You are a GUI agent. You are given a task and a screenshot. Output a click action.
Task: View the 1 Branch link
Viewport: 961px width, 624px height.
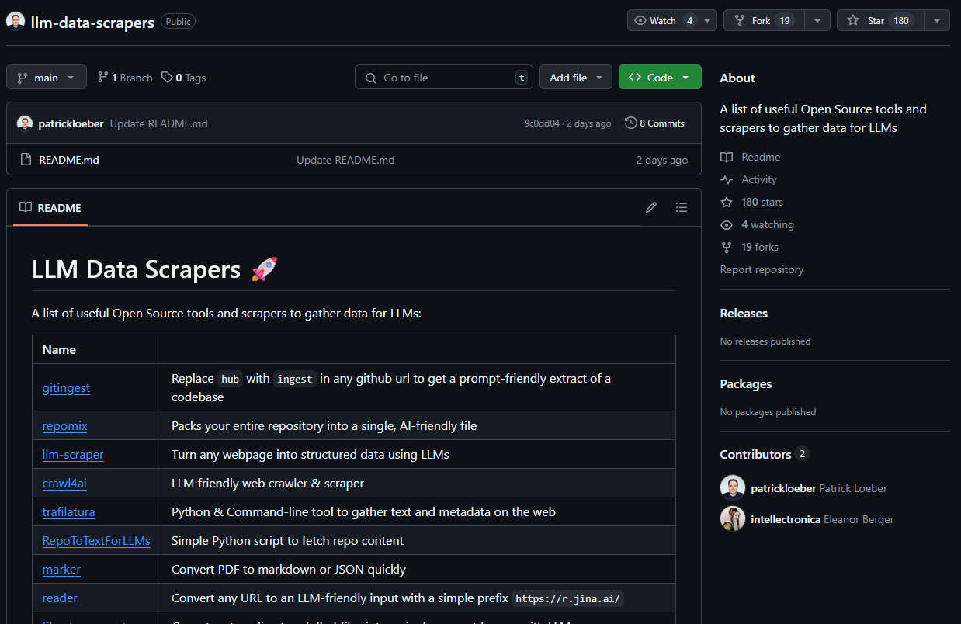125,78
